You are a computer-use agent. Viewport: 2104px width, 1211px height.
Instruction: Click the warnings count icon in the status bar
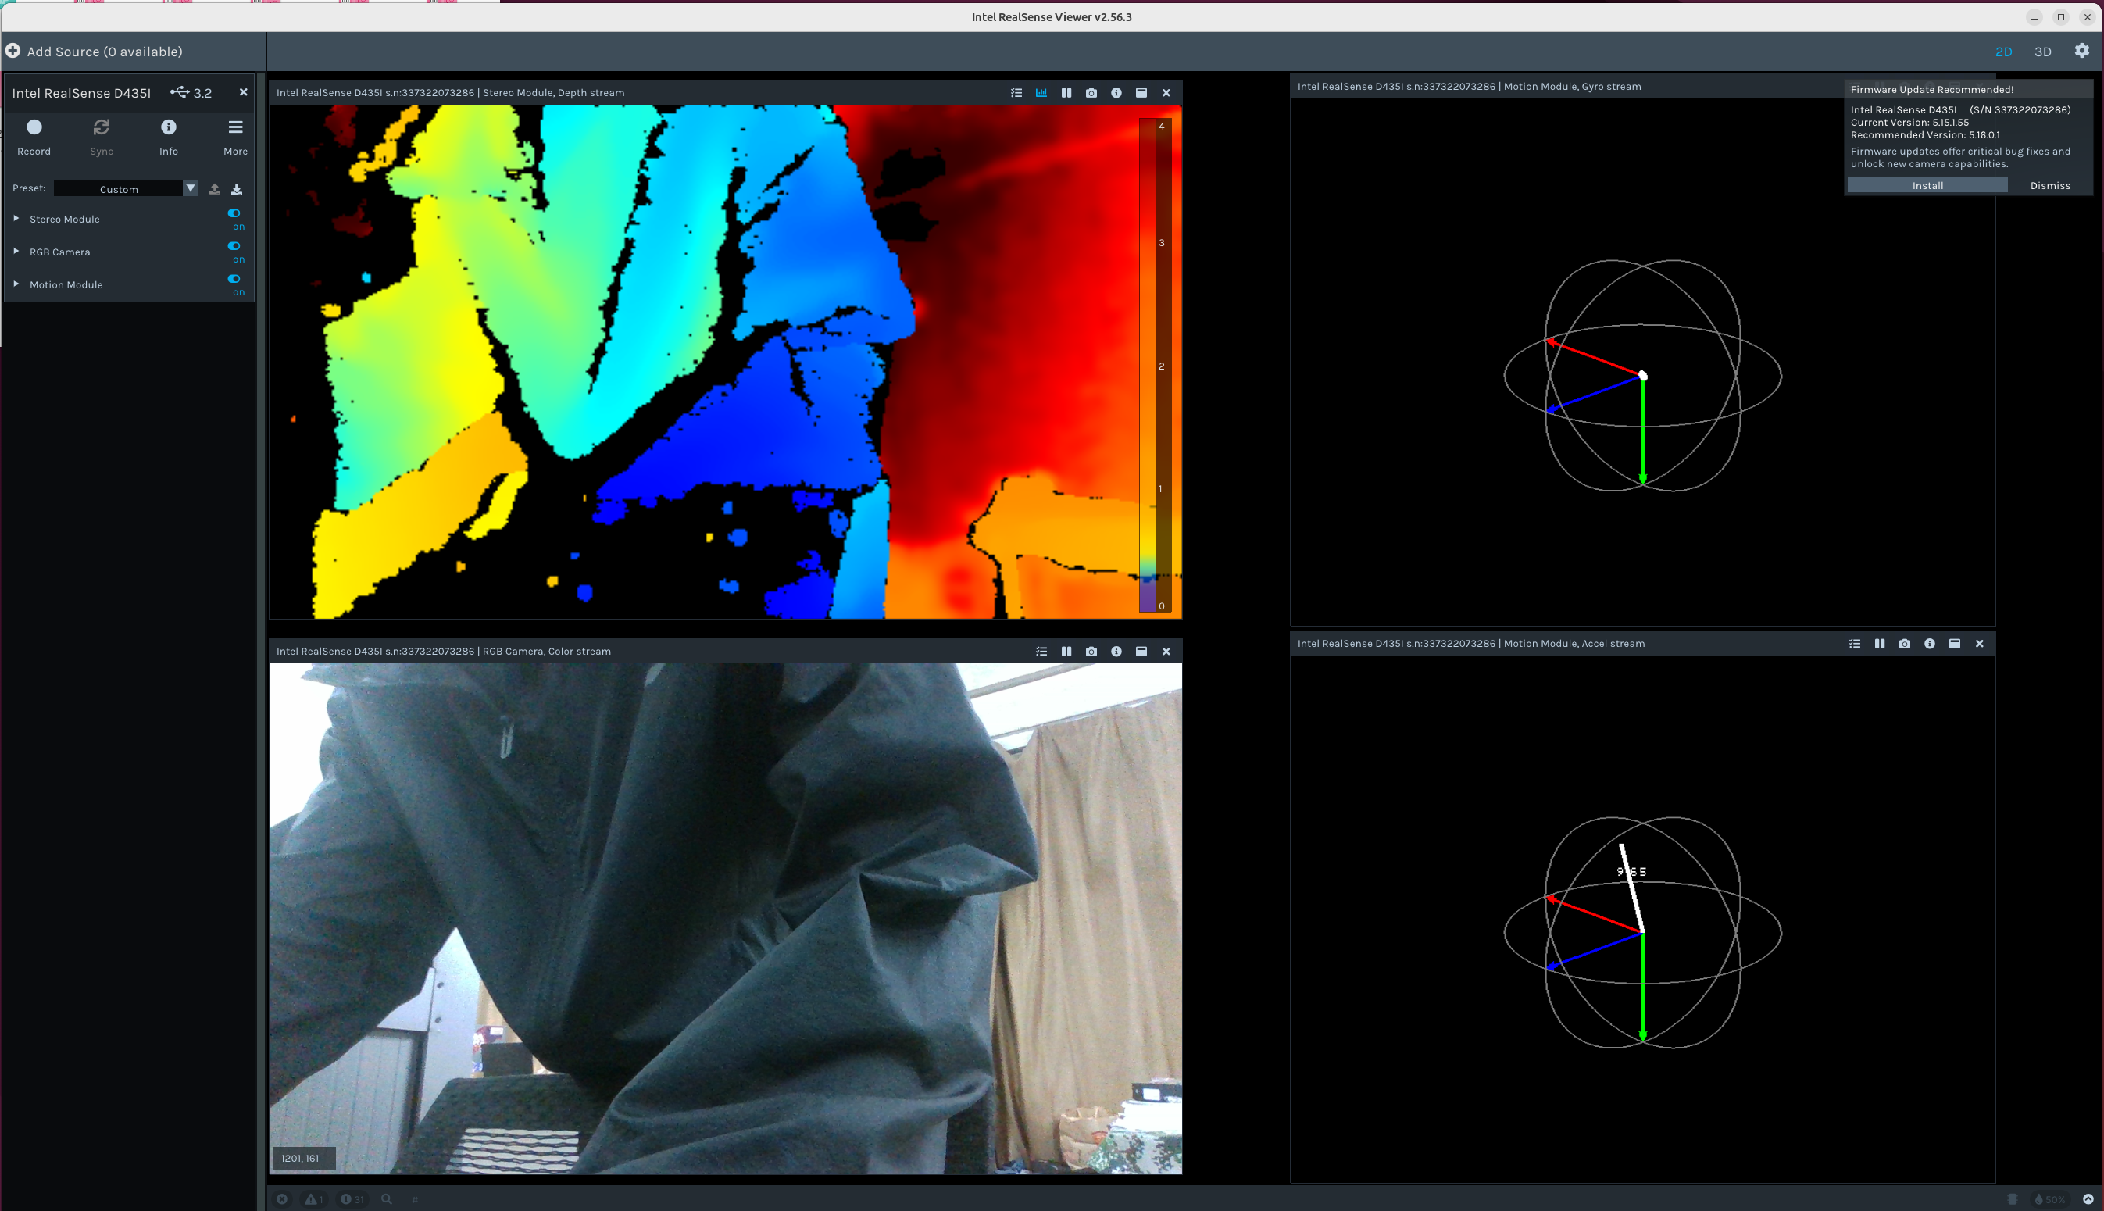coord(313,1198)
